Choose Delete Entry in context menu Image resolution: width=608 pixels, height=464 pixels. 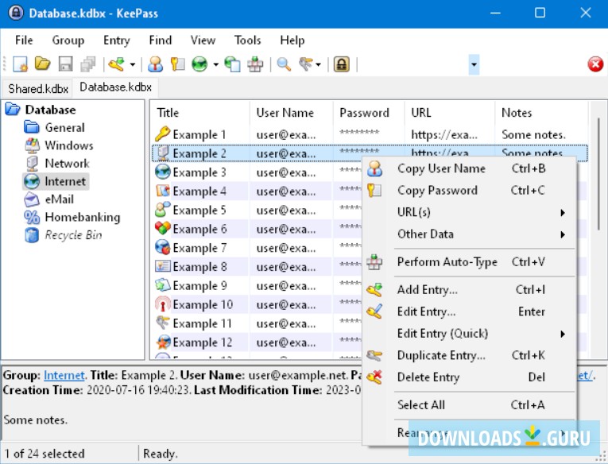[470, 377]
